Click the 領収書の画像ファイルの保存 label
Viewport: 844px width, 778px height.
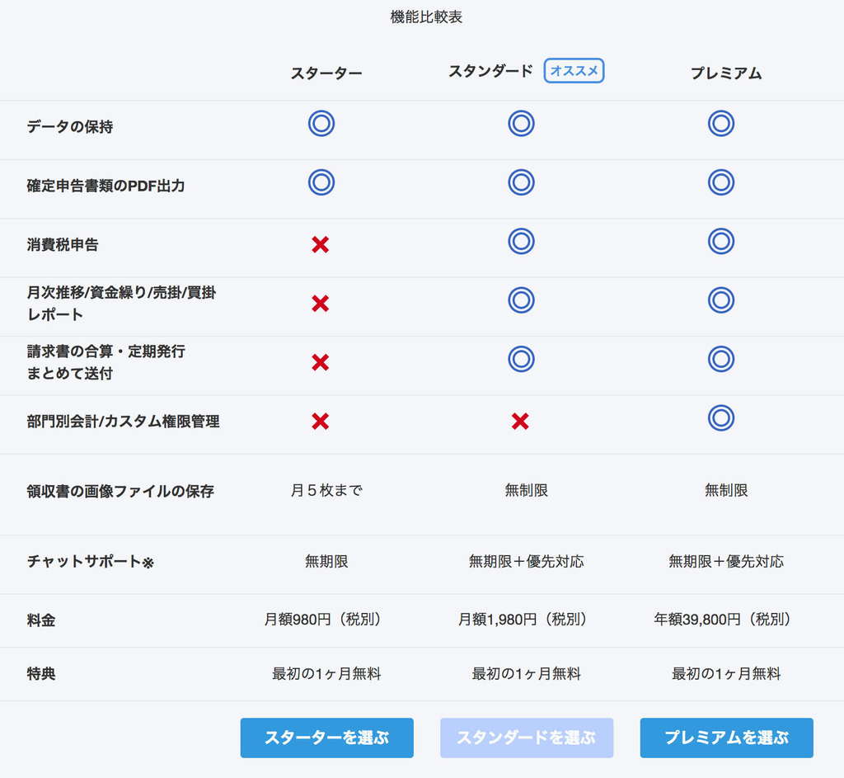(120, 492)
